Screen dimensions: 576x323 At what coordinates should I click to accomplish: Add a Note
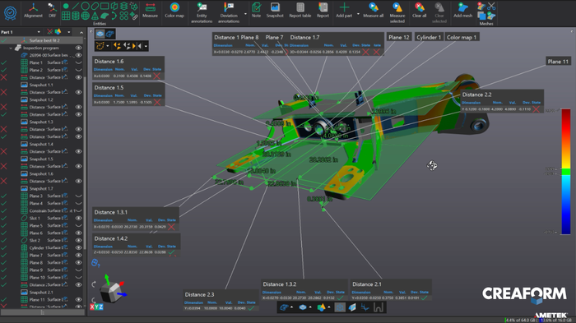256,11
